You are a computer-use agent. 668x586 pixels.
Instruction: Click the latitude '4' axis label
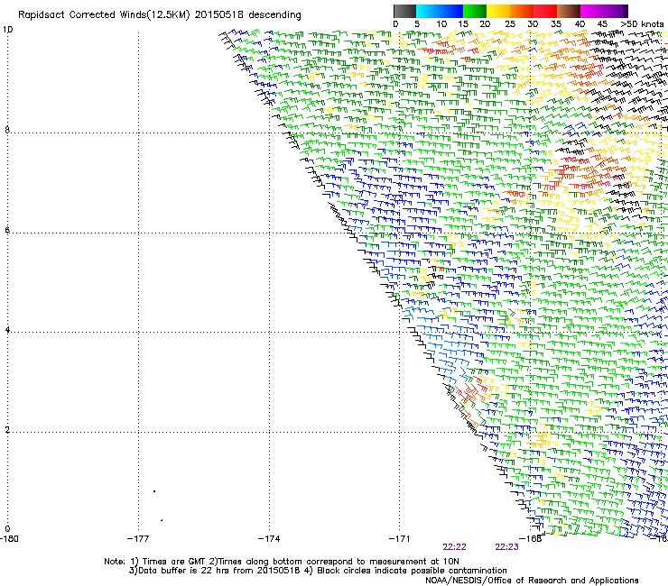click(7, 330)
